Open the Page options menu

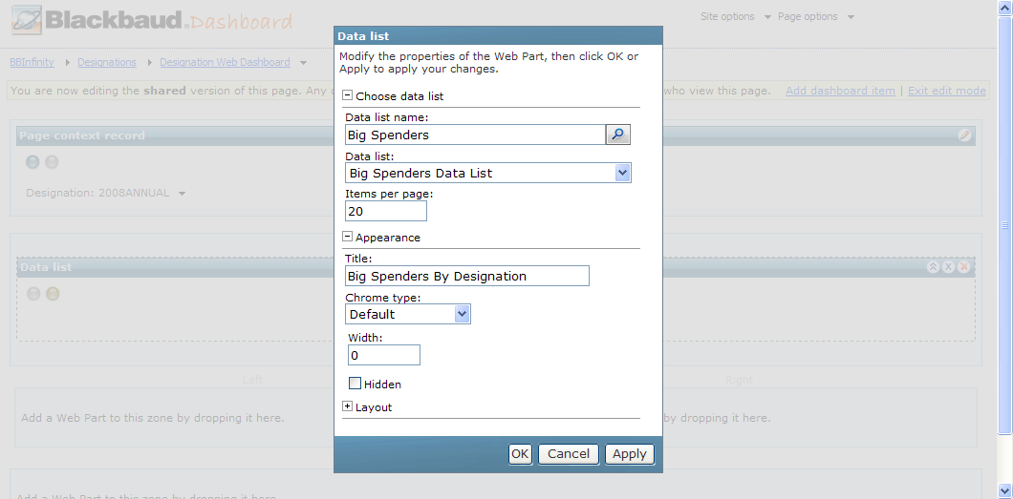click(x=815, y=17)
